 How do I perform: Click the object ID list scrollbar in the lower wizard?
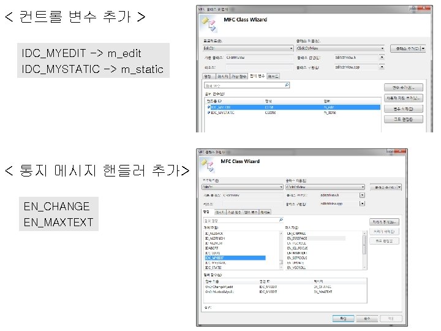pyautogui.click(x=281, y=250)
